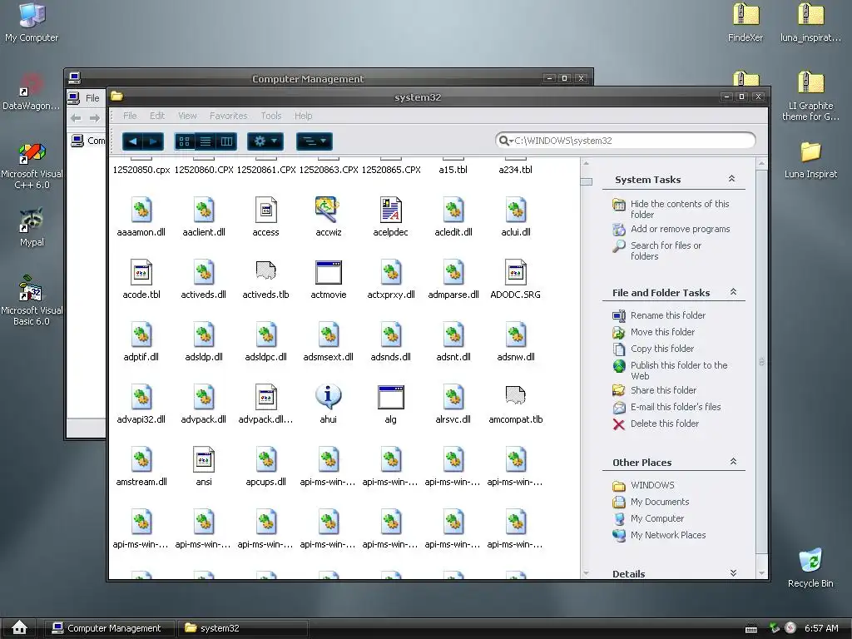Open Microsoft Visual Basic 6.0 shortcut

[x=32, y=300]
